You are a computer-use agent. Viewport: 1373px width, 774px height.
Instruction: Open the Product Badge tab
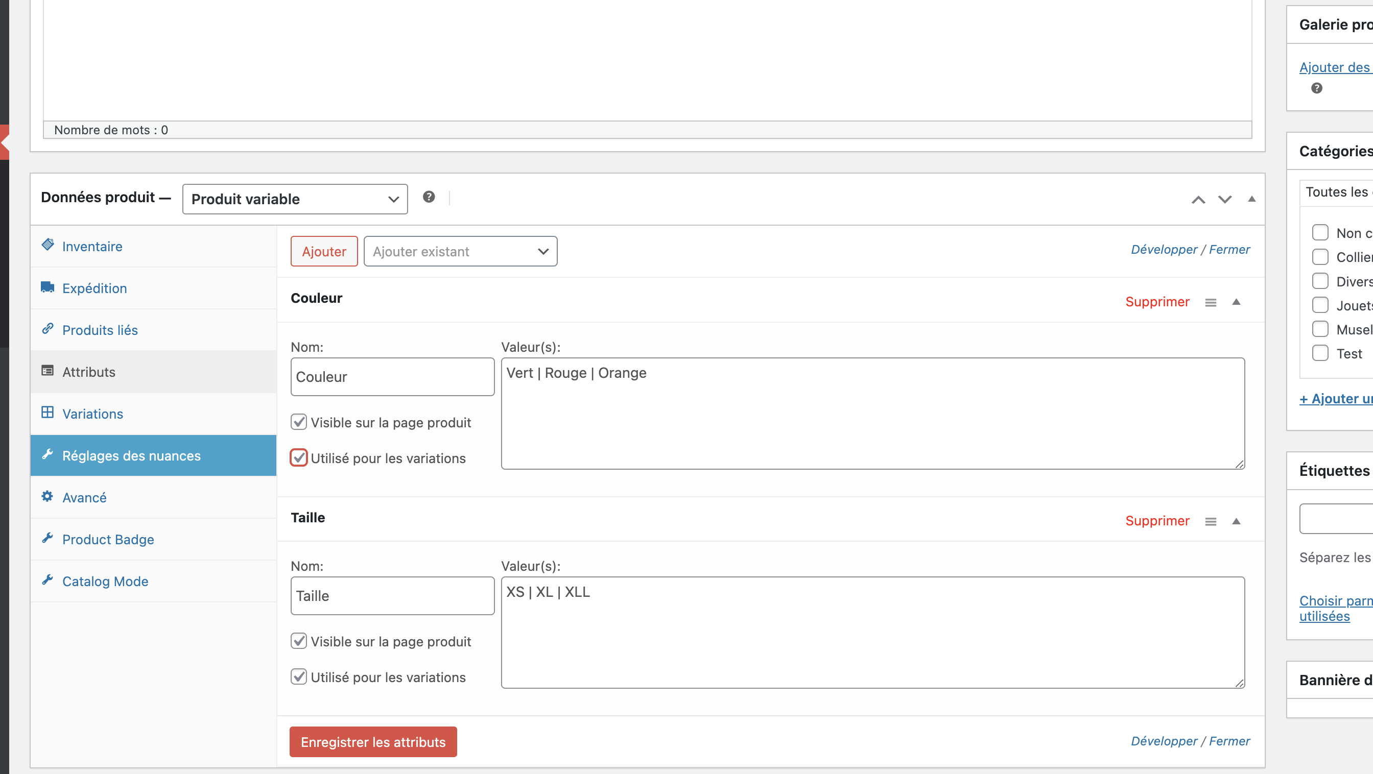click(x=108, y=539)
